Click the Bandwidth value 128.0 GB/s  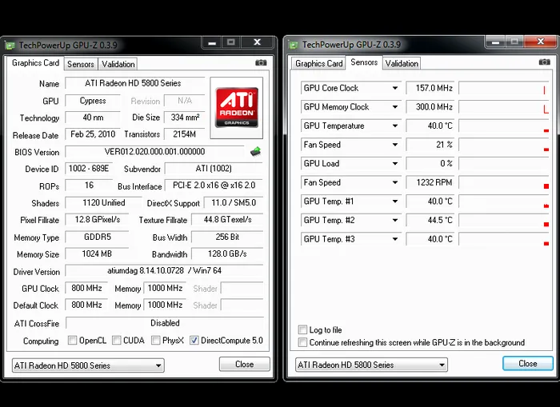(227, 253)
